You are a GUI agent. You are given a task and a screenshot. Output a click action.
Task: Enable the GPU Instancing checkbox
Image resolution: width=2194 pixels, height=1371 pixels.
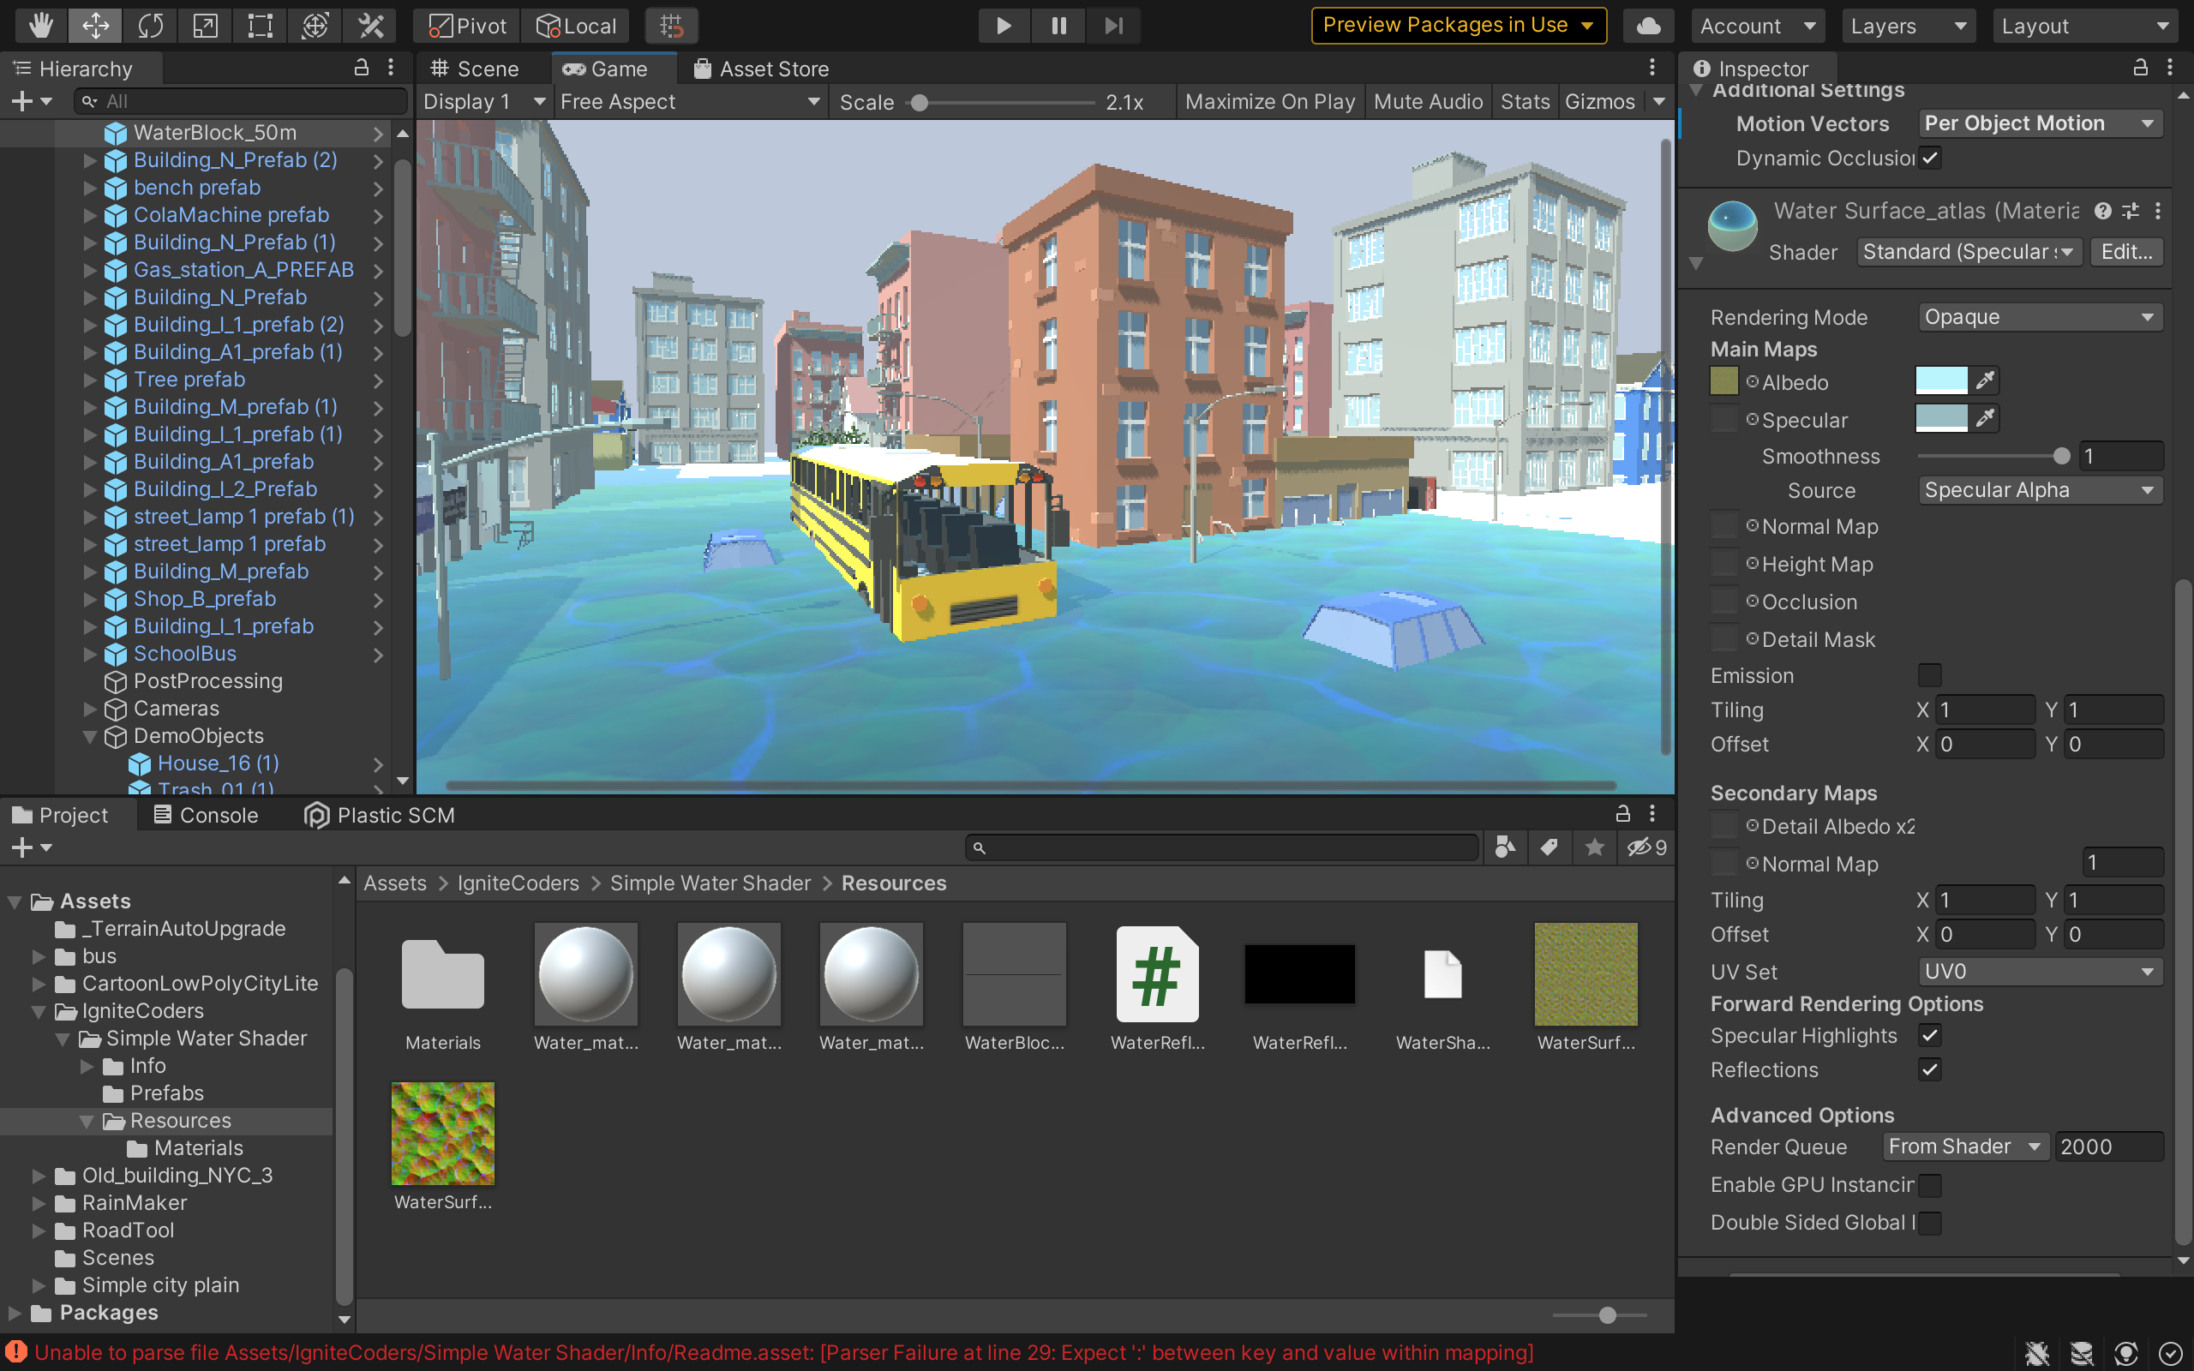coord(1930,1185)
